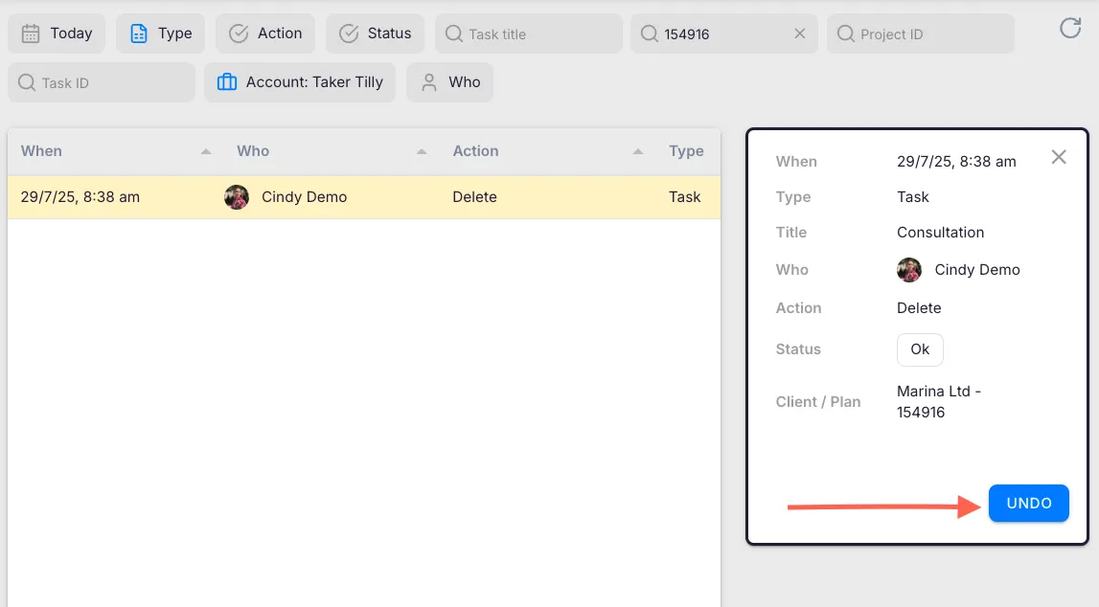Open the Who filter

[450, 82]
